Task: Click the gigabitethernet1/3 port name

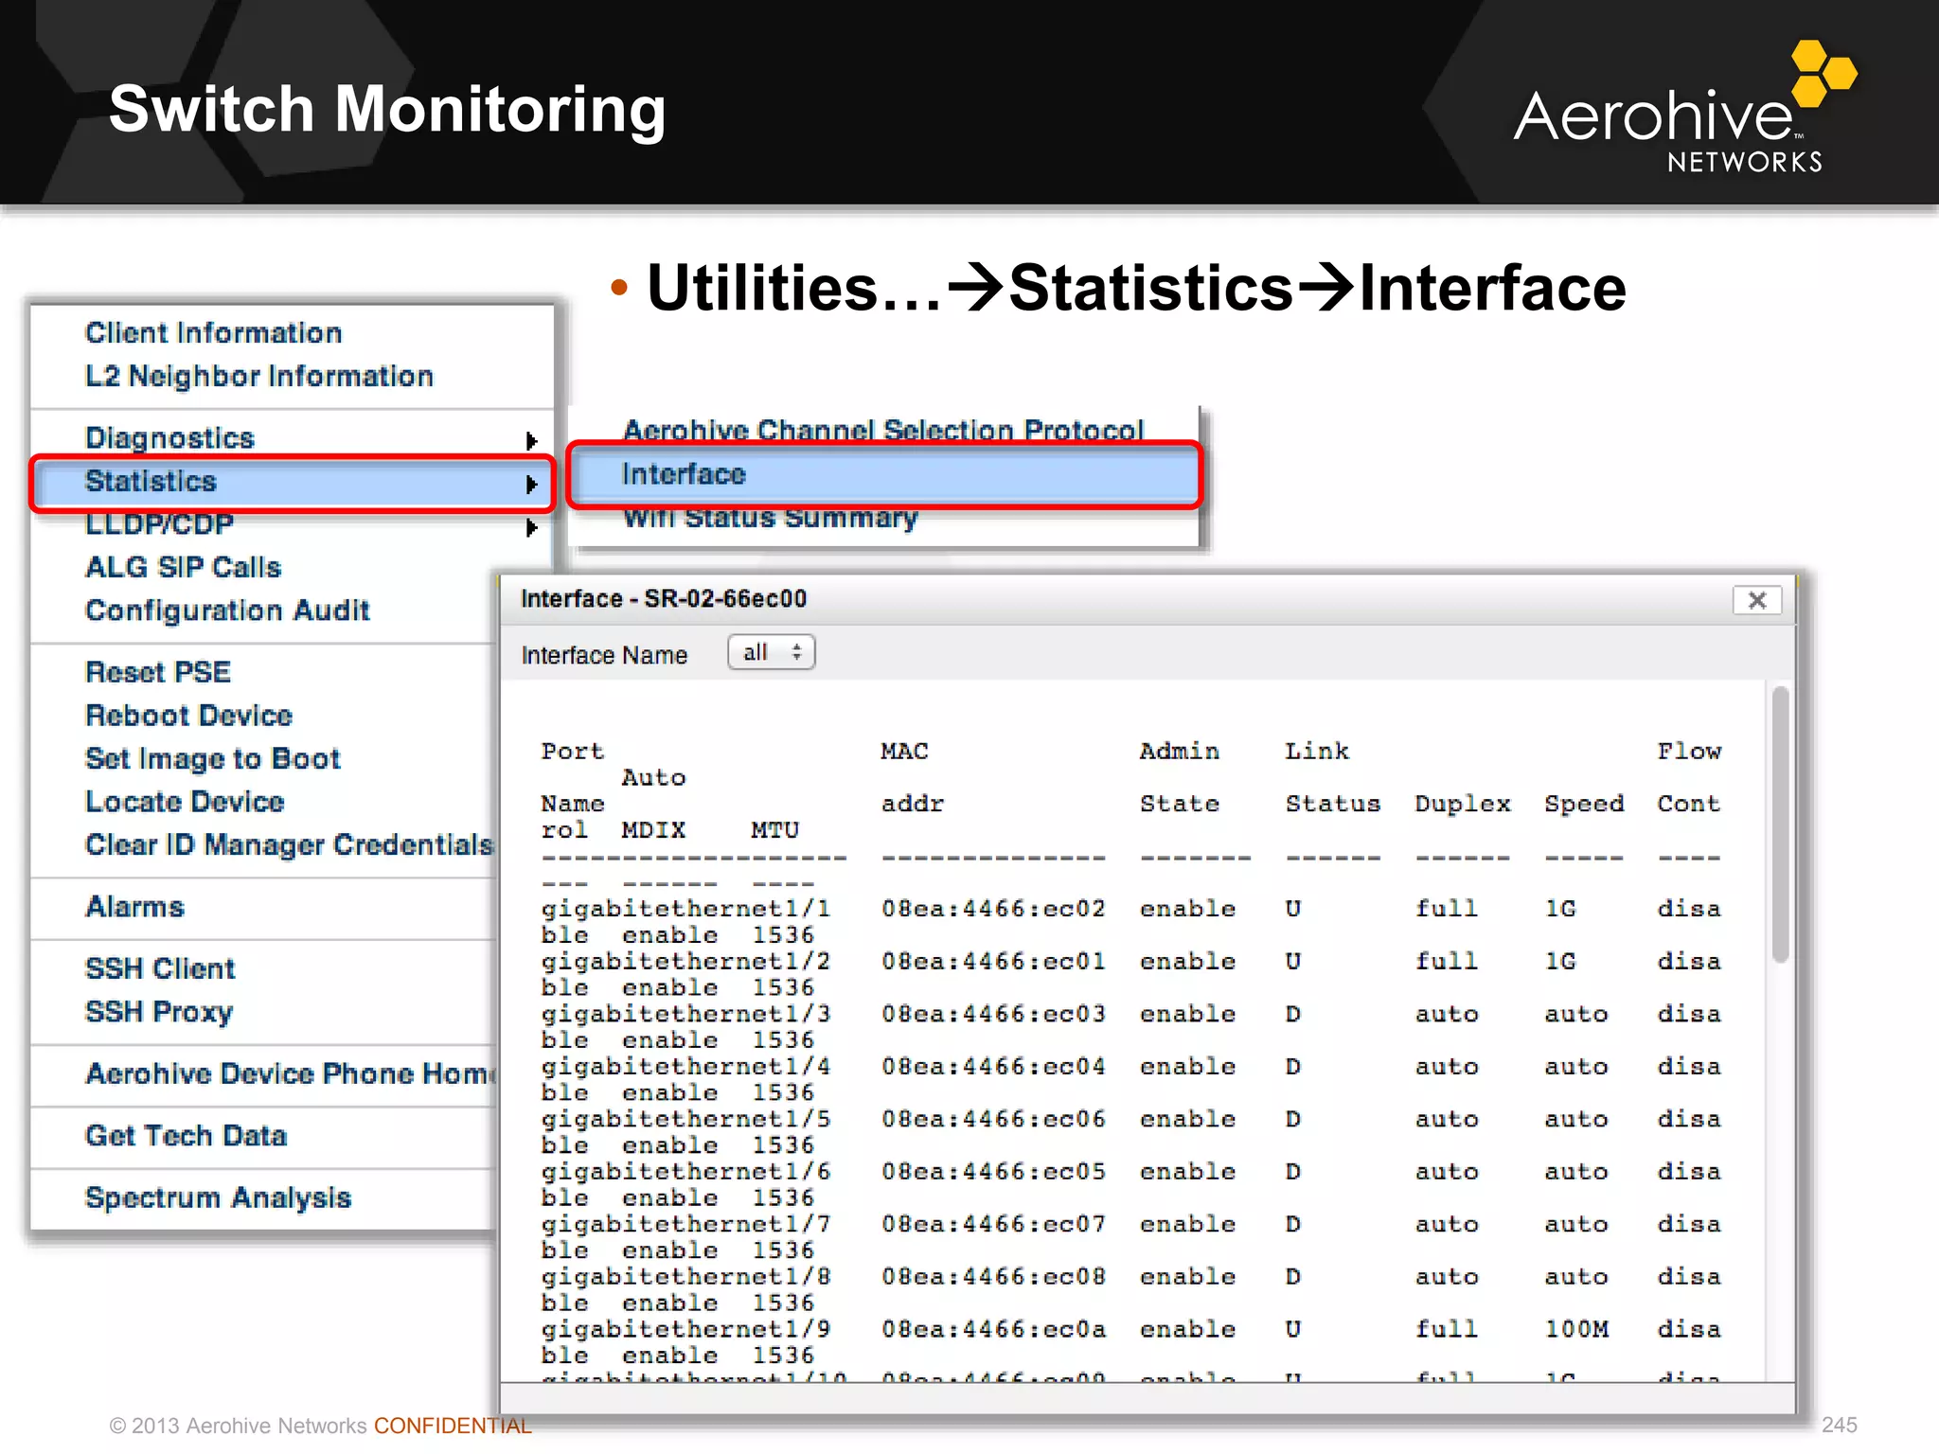Action: click(x=685, y=1015)
